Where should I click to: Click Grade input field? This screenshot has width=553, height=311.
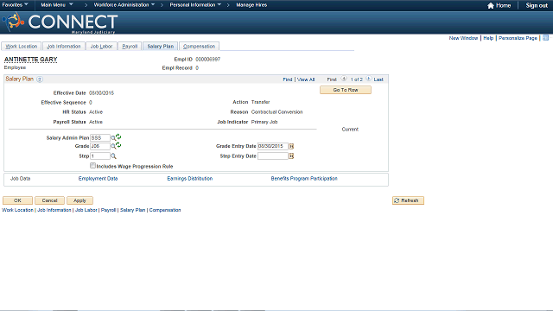(100, 146)
